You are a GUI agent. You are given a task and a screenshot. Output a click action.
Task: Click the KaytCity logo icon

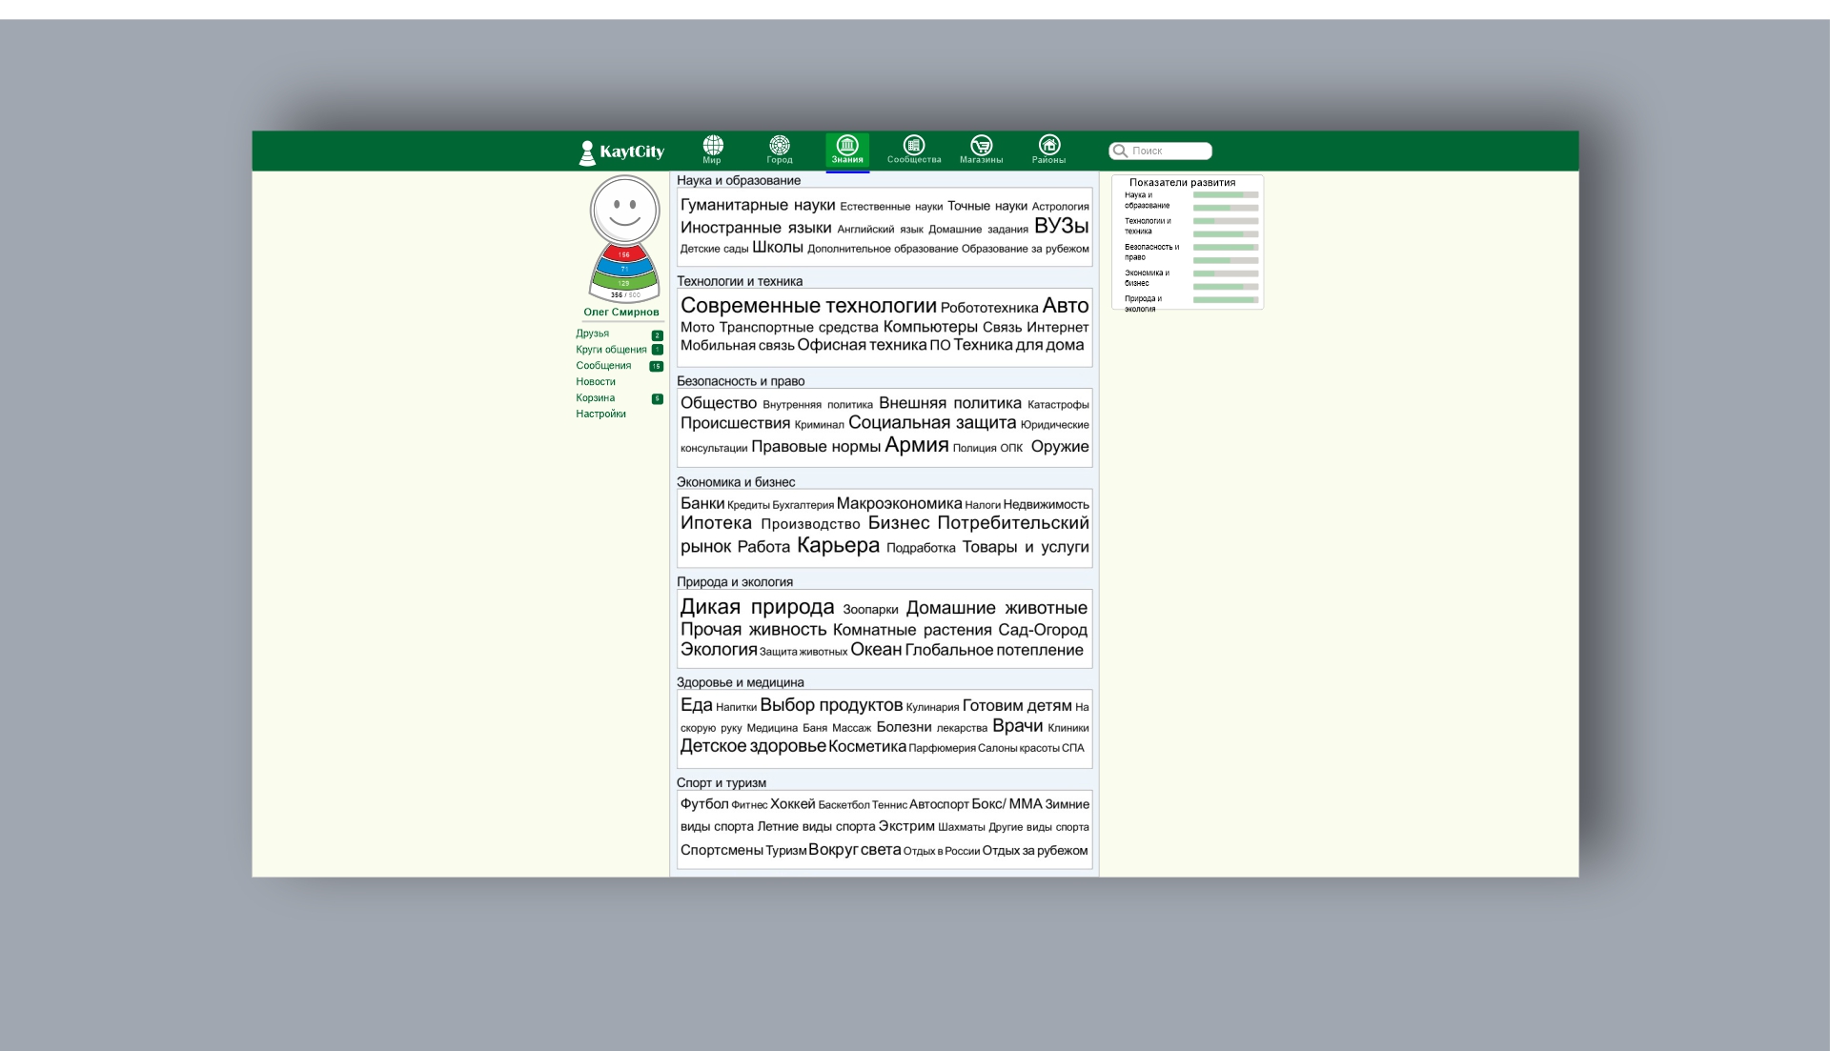[591, 150]
